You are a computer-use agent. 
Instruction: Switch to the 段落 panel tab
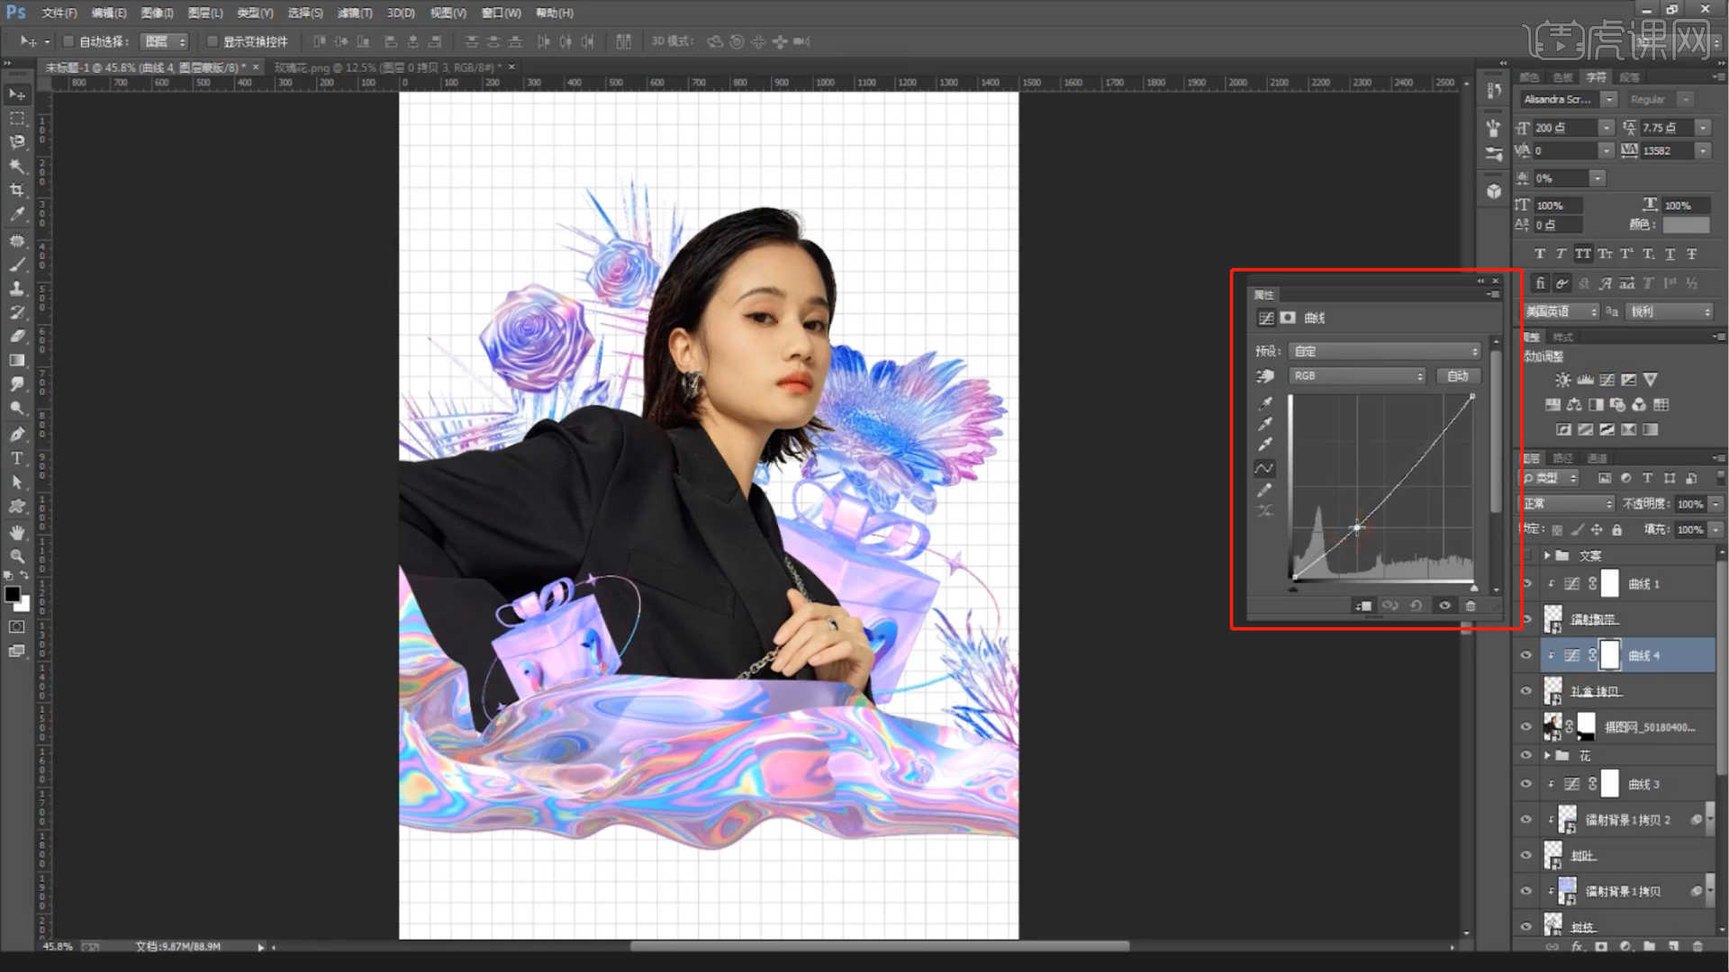coord(1629,77)
